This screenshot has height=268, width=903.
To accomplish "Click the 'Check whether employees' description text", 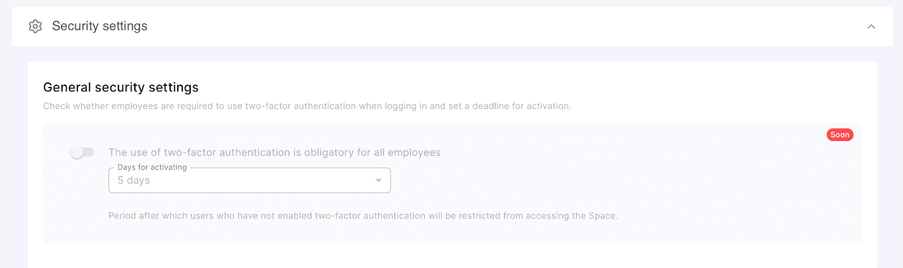I will tap(306, 106).
